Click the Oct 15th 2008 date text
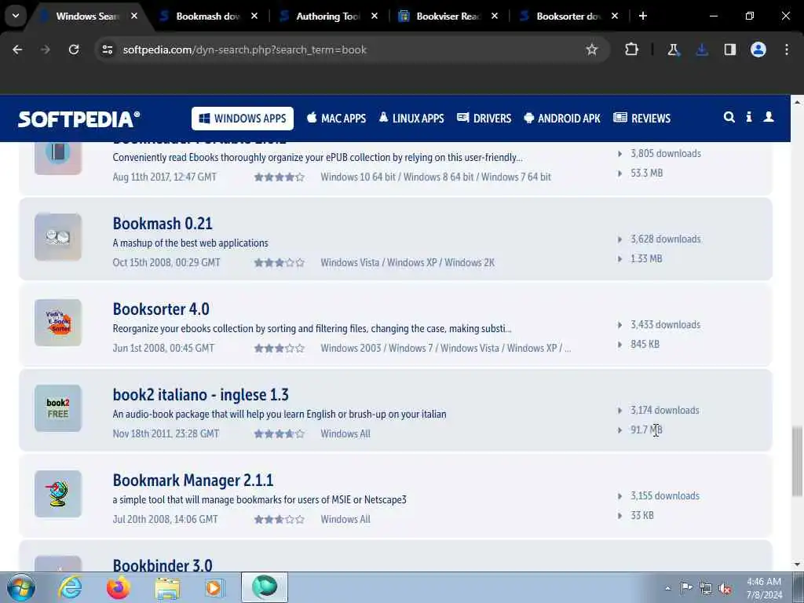Image resolution: width=804 pixels, height=603 pixels. pos(166,262)
